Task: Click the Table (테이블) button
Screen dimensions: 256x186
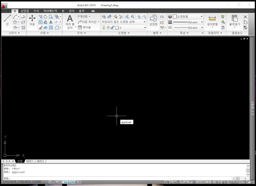Action: click(84, 28)
